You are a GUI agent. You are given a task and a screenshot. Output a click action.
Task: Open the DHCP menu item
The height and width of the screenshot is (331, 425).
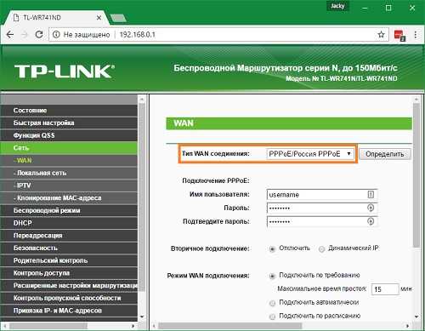tap(69, 223)
